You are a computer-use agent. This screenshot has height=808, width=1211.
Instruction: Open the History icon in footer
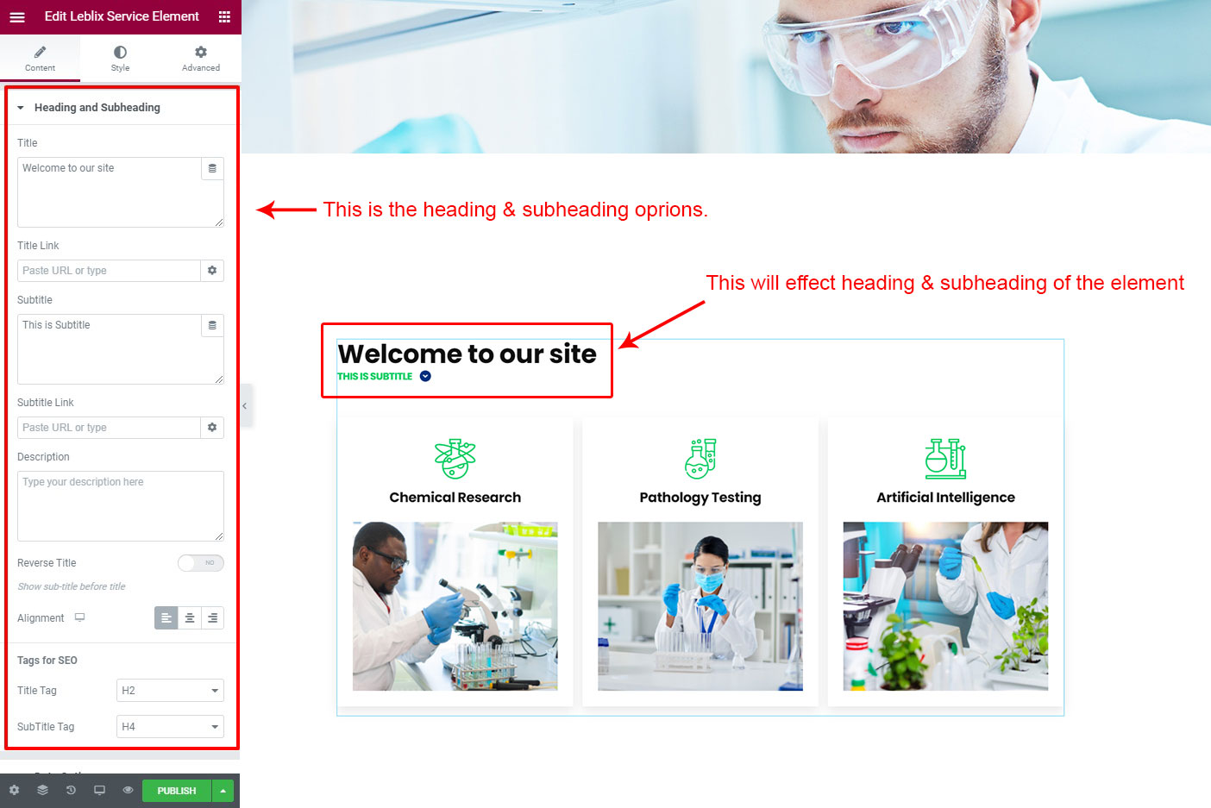71,790
